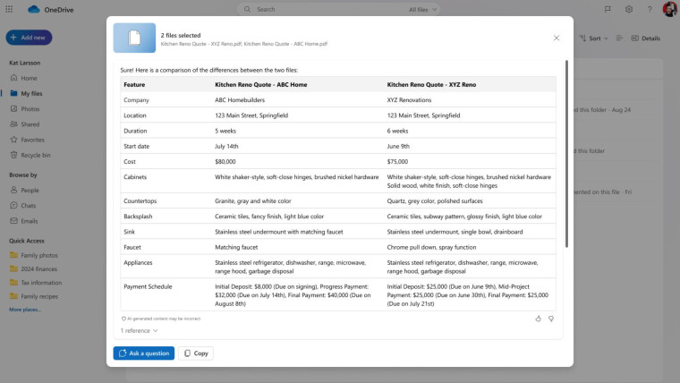Click the People person icon
This screenshot has width=680, height=383.
[14, 190]
